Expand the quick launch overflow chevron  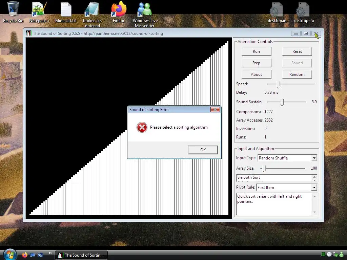click(x=50, y=253)
